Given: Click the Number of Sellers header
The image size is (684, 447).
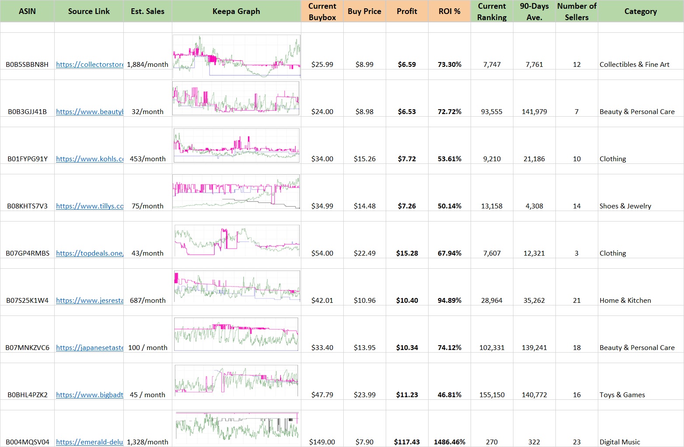Looking at the screenshot, I should coord(576,11).
